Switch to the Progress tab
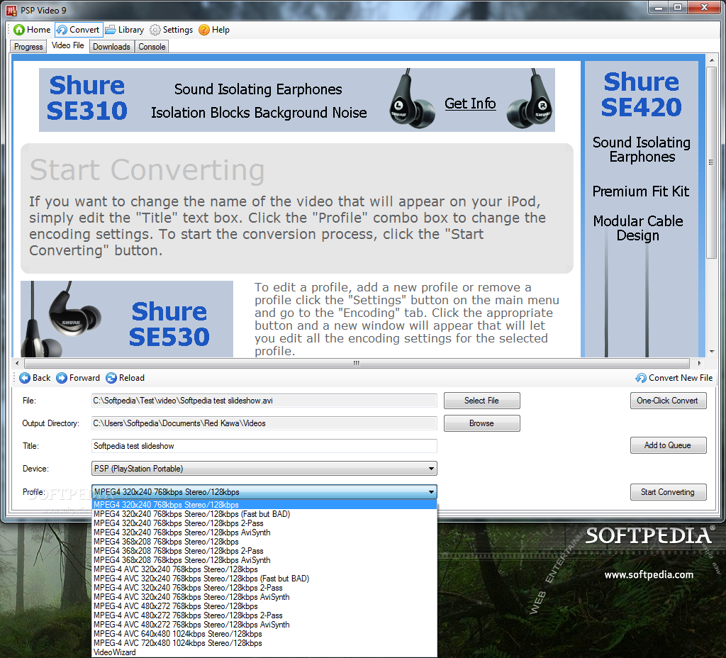 [28, 47]
